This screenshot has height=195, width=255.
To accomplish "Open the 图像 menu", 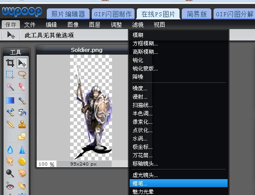I will [73, 25].
